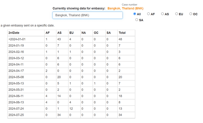The width and height of the screenshot is (203, 123).
Task: Pick the OC region radio button
Action: click(191, 14)
